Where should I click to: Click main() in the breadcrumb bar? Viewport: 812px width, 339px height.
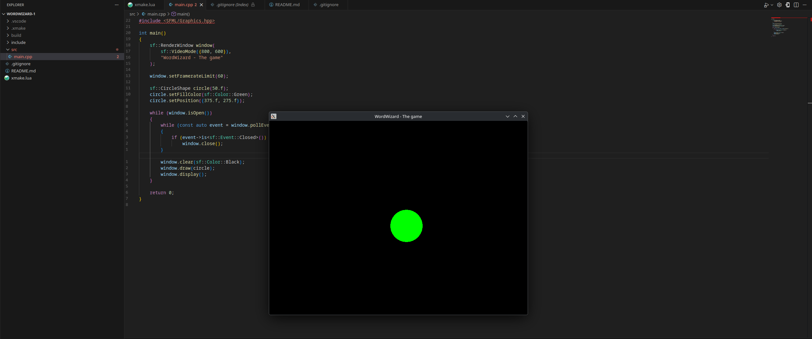[183, 14]
